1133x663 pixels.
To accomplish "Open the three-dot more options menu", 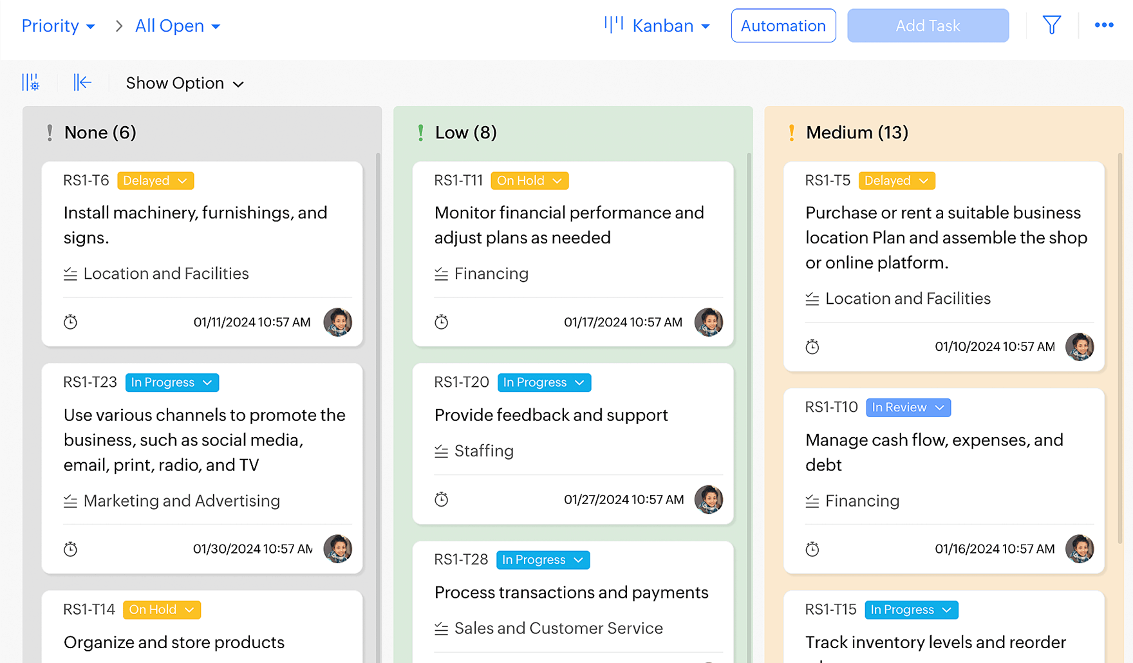I will coord(1103,26).
